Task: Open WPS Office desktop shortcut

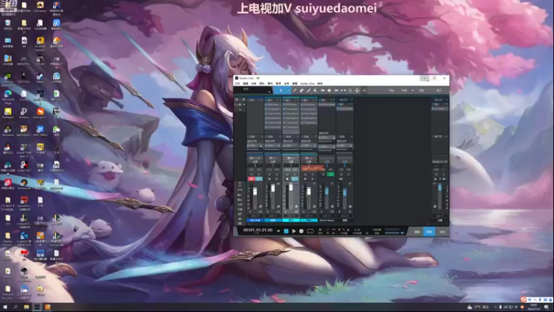Action: (40, 131)
